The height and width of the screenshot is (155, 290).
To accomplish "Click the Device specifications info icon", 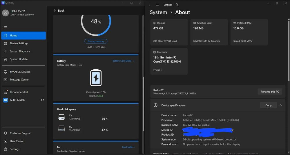I will [155, 105].
